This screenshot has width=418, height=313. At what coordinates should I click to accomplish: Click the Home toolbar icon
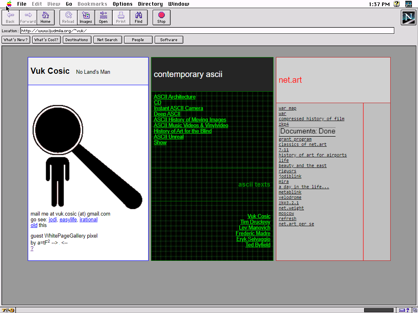point(45,17)
